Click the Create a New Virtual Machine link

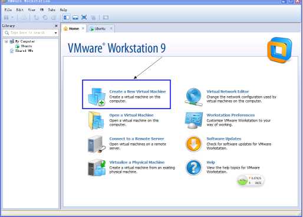(137, 91)
